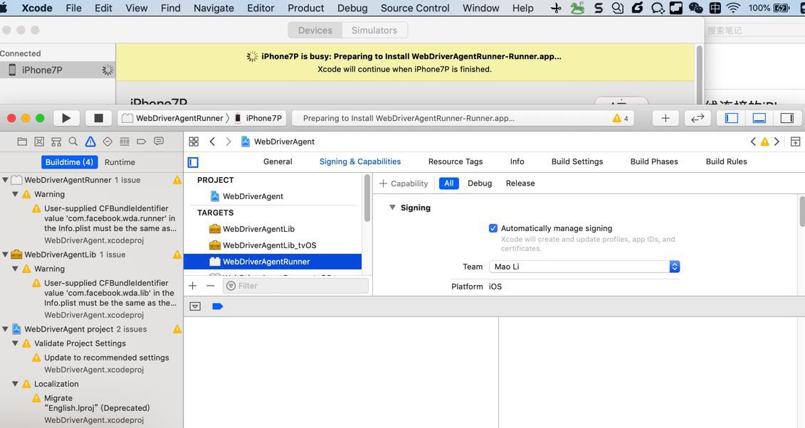Select the Release configuration filter
805x428 pixels.
pos(520,183)
